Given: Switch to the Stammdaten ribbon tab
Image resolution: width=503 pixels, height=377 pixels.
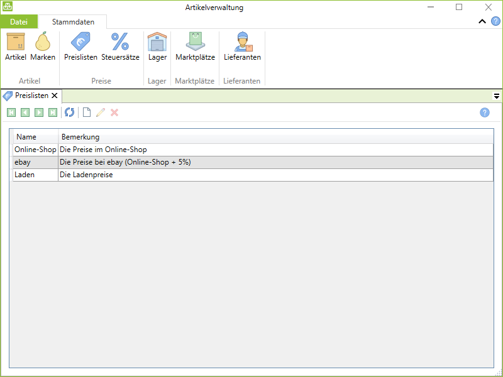Looking at the screenshot, I should coord(73,22).
